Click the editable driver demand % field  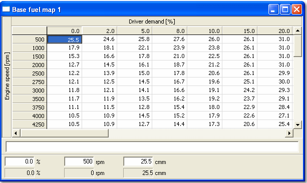tap(20, 161)
